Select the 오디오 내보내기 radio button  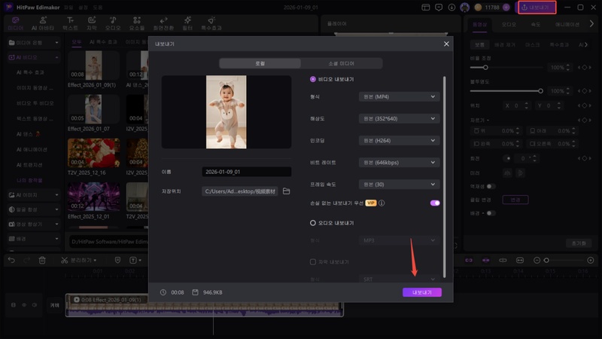tap(313, 223)
